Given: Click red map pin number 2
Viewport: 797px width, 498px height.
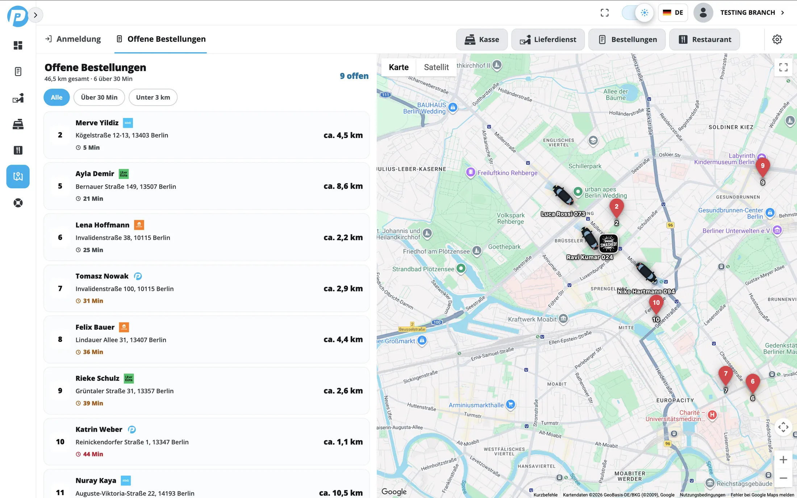Looking at the screenshot, I should (x=617, y=208).
